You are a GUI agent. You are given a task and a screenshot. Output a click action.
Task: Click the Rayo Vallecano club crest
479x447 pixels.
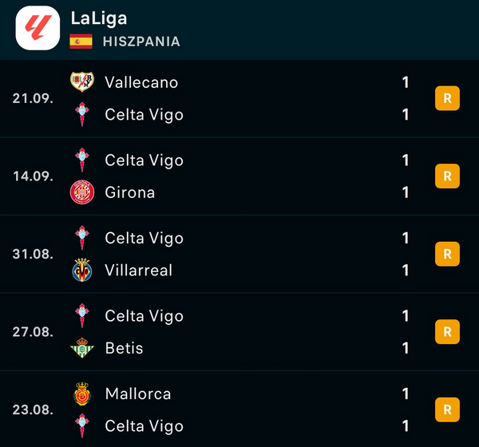pos(82,82)
